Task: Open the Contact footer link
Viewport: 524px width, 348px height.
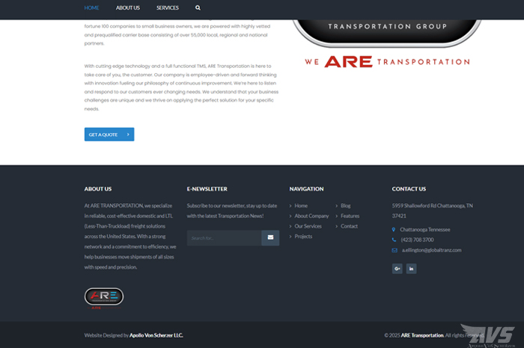Action: (x=349, y=226)
